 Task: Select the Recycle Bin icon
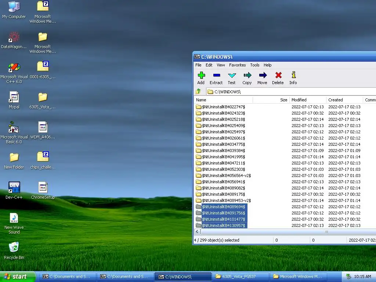tap(14, 250)
